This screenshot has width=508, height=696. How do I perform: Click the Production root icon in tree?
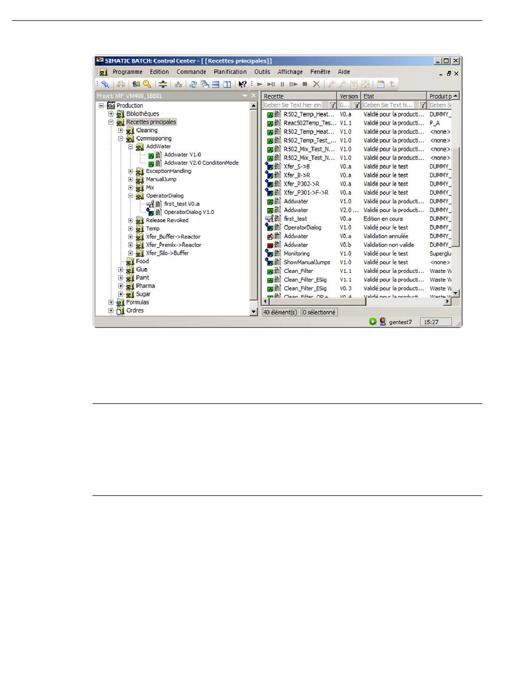pyautogui.click(x=111, y=105)
